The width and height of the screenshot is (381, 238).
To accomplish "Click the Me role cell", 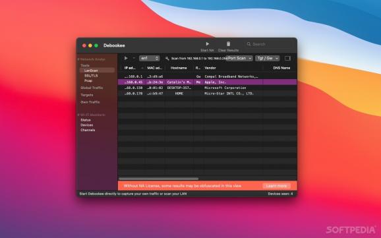I will (x=198, y=82).
